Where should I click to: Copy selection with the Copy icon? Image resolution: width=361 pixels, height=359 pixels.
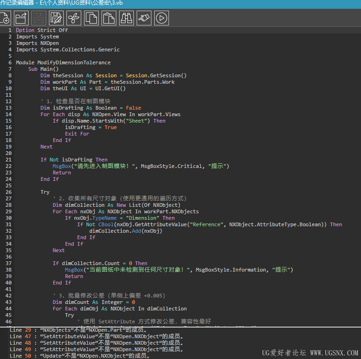91,18
